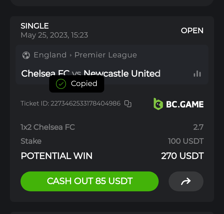
Task: Click the green checkmark in Copied toast
Action: [x=61, y=84]
